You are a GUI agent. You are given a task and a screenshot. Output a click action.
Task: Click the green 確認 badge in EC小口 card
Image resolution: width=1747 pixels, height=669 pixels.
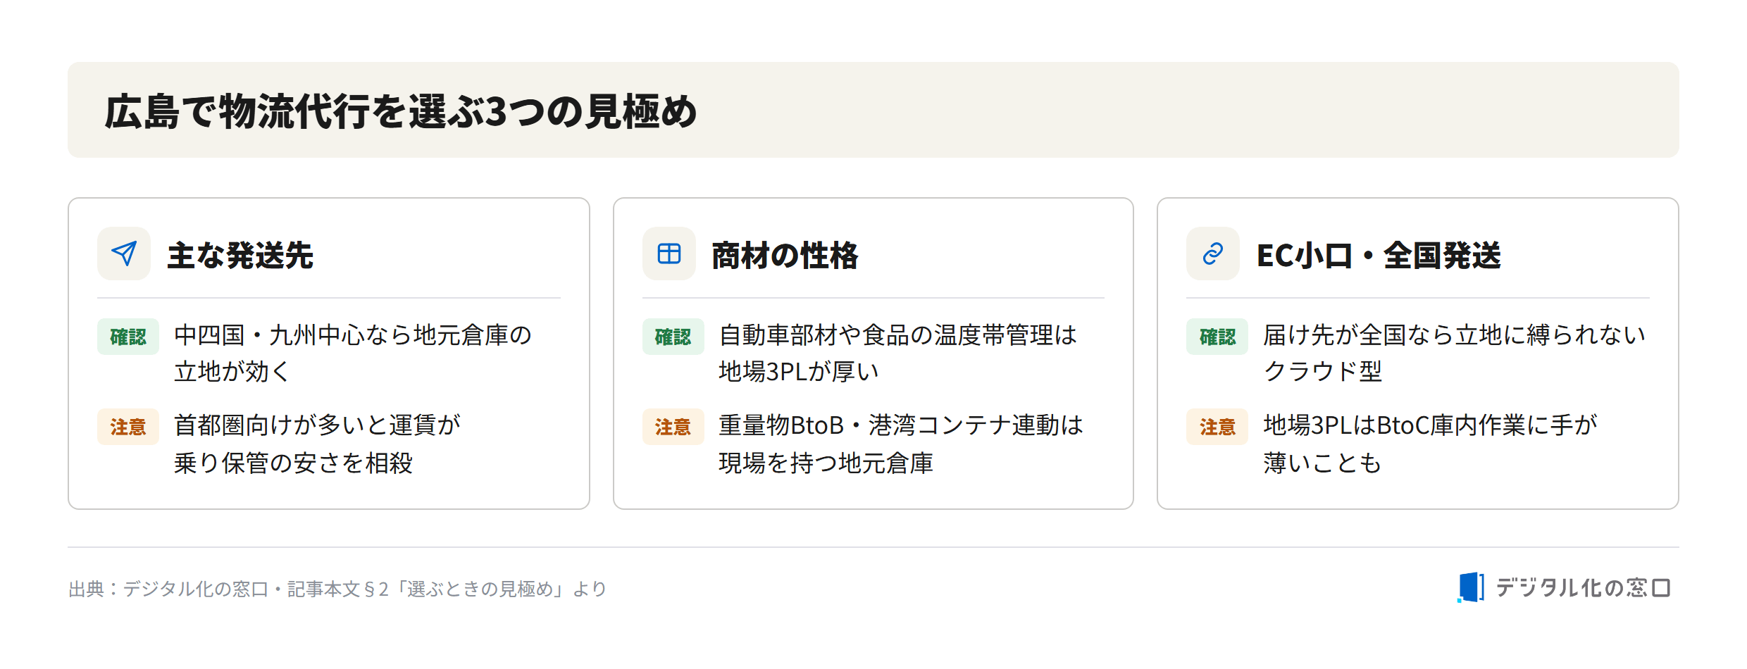click(x=1217, y=337)
